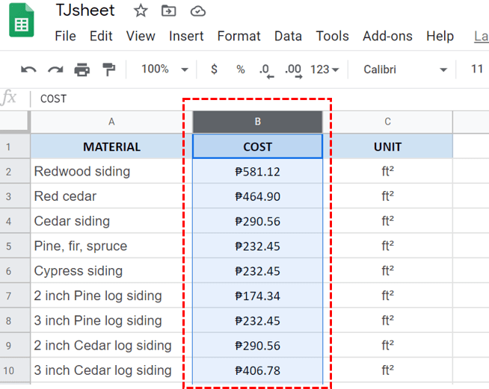Undo the last action
This screenshot has height=389, width=489.
coord(28,69)
